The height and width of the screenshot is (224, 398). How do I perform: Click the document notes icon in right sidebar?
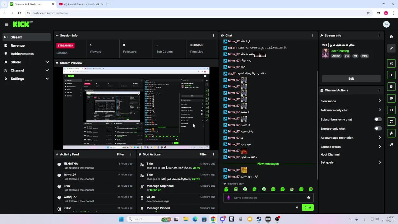(x=391, y=86)
